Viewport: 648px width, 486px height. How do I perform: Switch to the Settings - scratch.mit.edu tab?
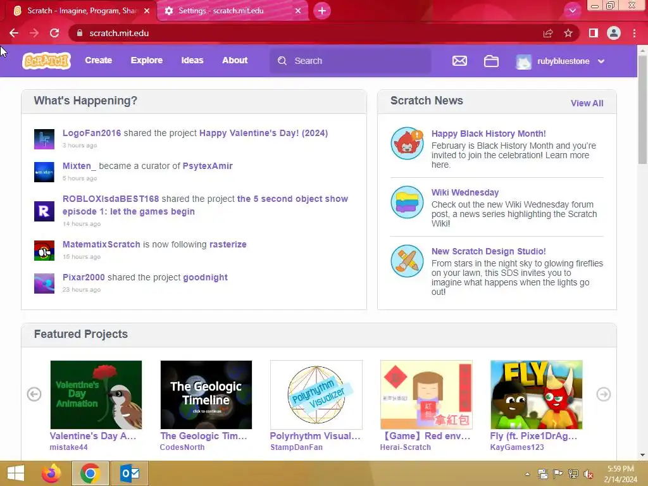tap(233, 11)
